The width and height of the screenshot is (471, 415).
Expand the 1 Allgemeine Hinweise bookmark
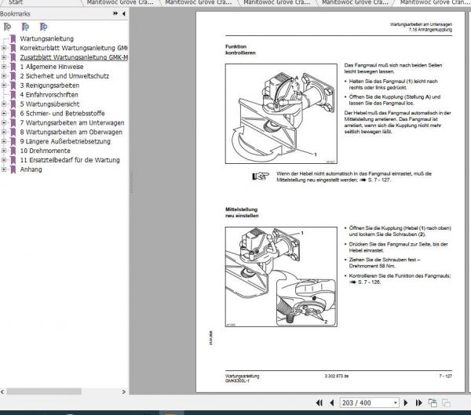(4, 67)
